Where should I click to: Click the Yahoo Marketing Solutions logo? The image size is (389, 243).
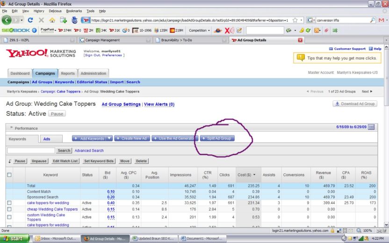coord(41,53)
